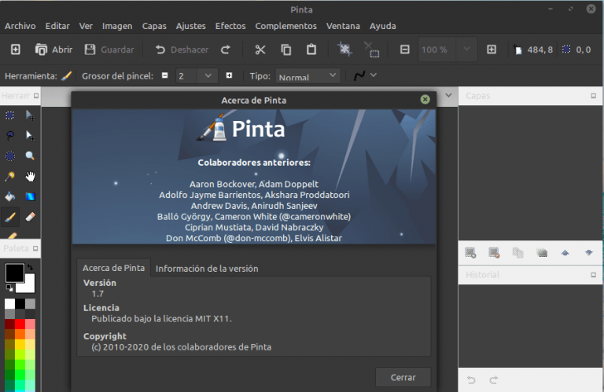Open the brush width dropdown
Viewport: 604px width, 392px height.
208,76
